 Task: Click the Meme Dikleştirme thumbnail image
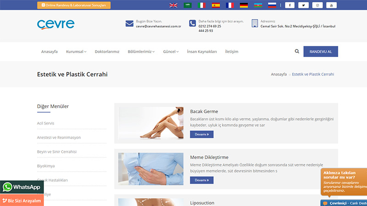tap(151, 169)
